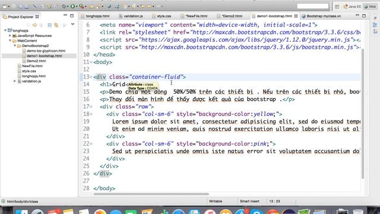Click the "13 : 23" cursor position status
The width and height of the screenshot is (380, 214).
[x=274, y=202]
